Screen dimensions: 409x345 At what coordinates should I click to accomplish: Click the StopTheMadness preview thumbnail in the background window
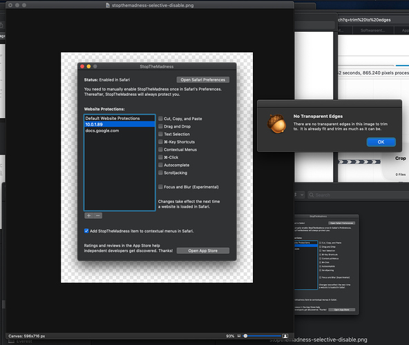pyautogui.click(x=326, y=264)
